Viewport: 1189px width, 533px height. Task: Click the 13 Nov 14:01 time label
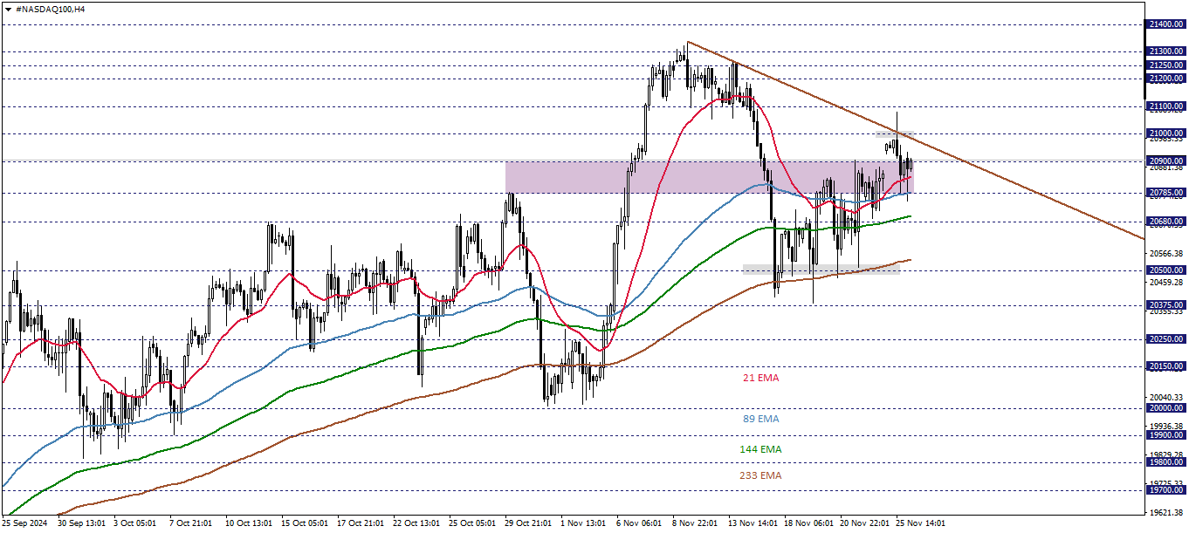[753, 523]
